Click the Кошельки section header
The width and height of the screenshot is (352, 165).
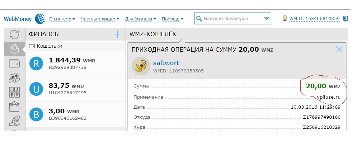[46, 46]
